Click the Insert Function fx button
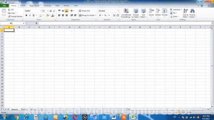 pos(36,23)
